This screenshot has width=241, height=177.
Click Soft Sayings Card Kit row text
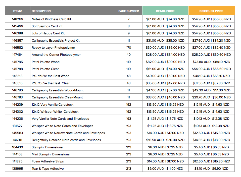(47, 26)
